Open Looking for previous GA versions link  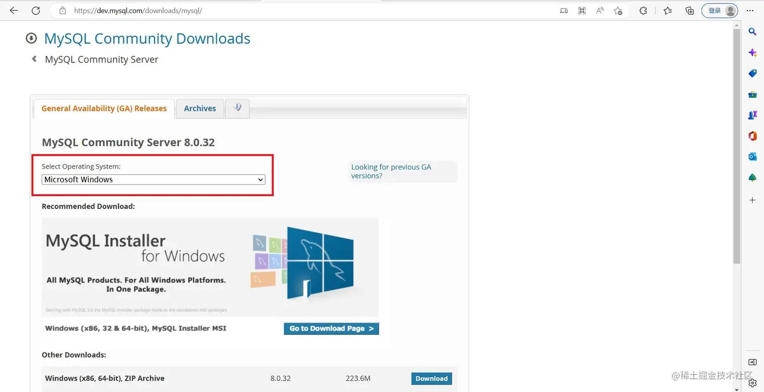click(391, 172)
